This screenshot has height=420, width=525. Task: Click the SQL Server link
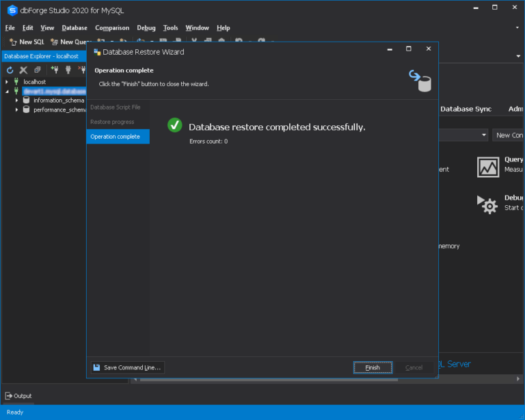(x=455, y=364)
